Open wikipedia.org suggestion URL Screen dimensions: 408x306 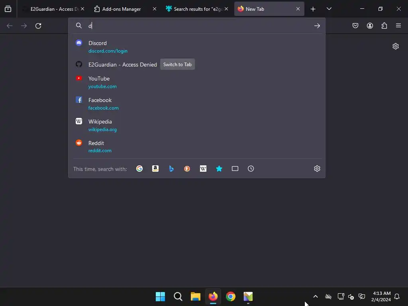click(x=102, y=129)
